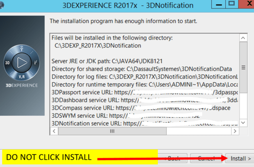
Task: Minimize the 3DNotification installer window
Action: click(x=219, y=4)
